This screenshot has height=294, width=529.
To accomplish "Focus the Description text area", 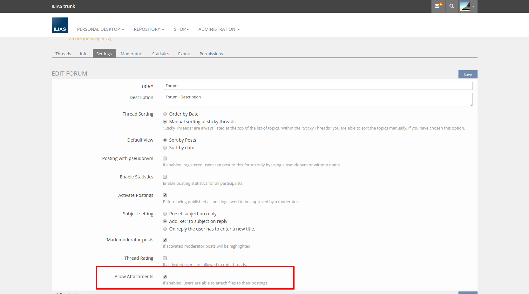I will (x=317, y=100).
